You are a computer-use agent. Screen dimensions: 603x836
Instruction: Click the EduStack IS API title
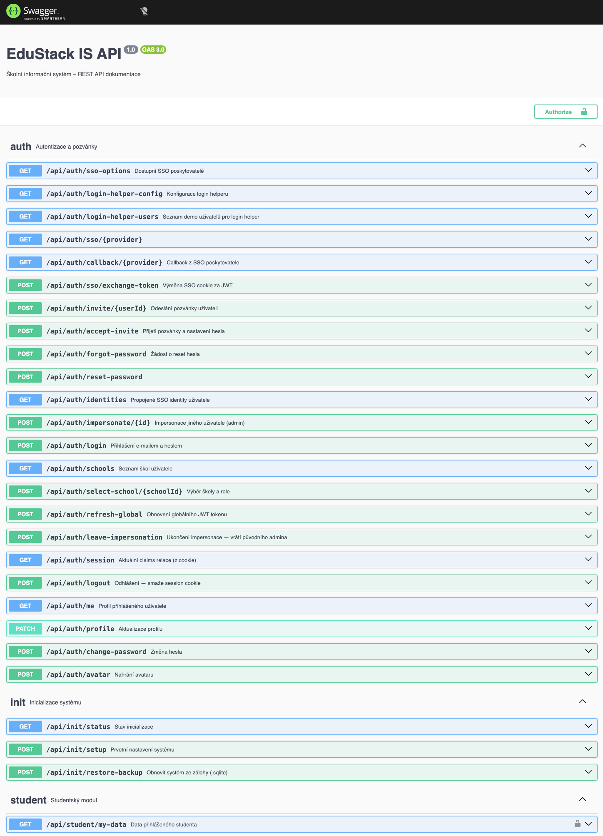[64, 54]
